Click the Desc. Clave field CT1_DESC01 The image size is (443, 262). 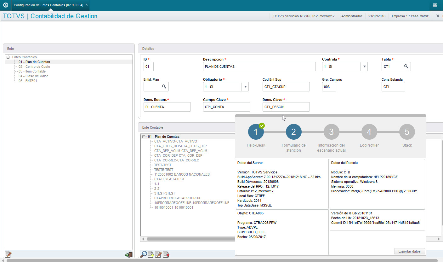tap(286, 107)
